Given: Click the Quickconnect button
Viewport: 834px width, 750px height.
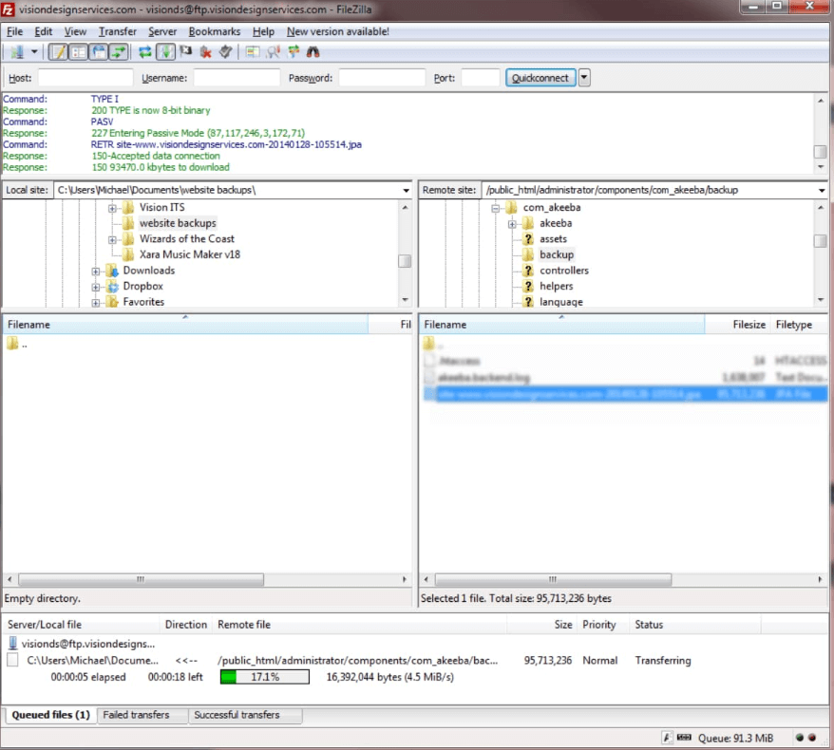Looking at the screenshot, I should coord(540,78).
